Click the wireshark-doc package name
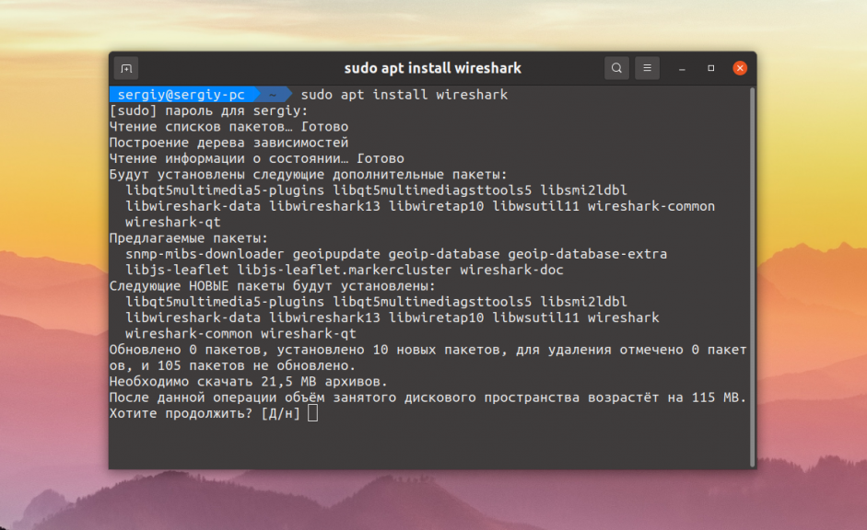This screenshot has height=530, width=867. click(x=512, y=270)
